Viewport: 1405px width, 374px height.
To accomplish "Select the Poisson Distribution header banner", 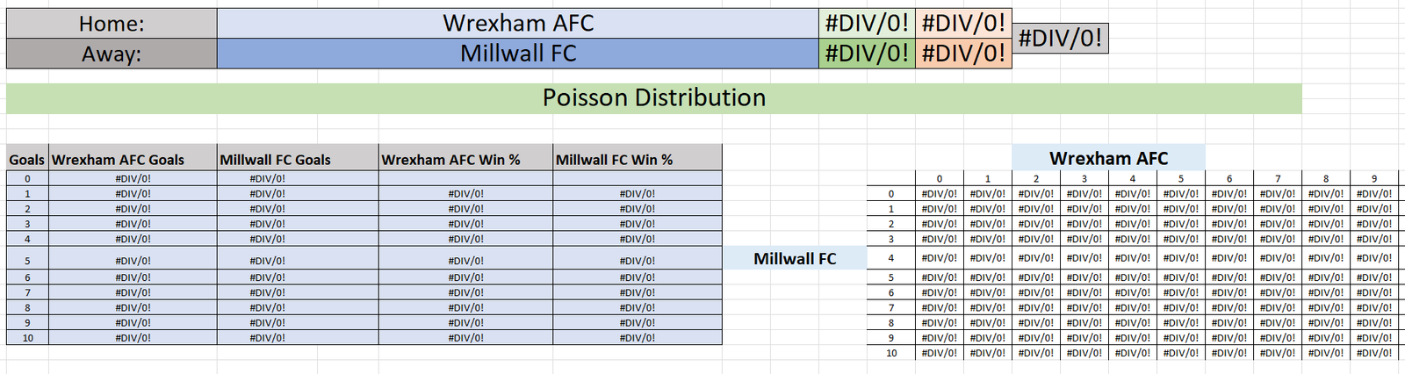I will coord(654,98).
